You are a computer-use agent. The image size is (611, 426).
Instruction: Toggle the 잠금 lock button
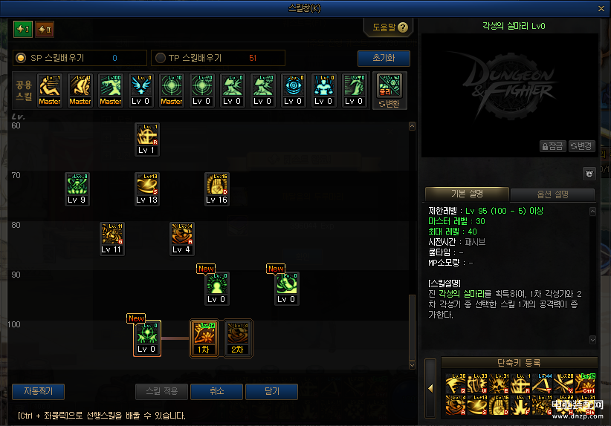tap(553, 146)
